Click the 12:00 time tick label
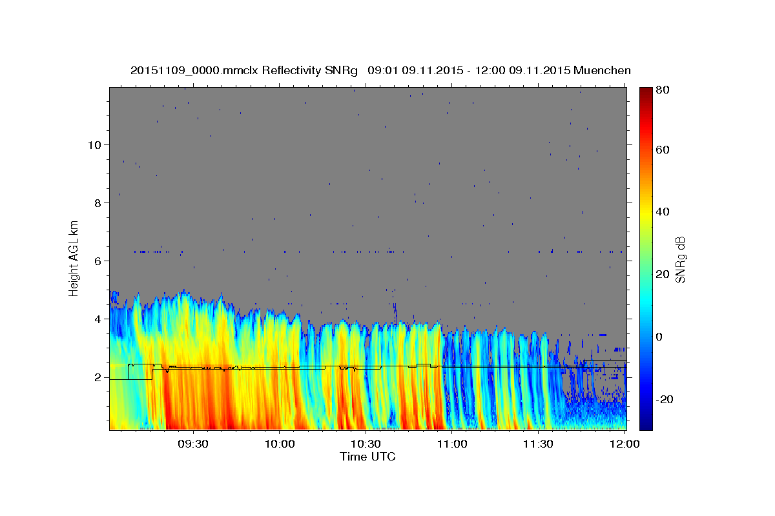 [625, 444]
